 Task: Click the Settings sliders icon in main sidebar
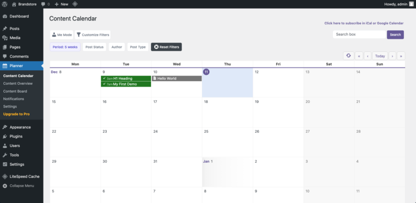[5, 164]
